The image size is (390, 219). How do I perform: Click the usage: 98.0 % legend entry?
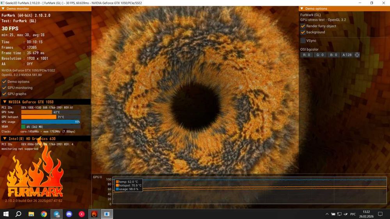pyautogui.click(x=127, y=189)
